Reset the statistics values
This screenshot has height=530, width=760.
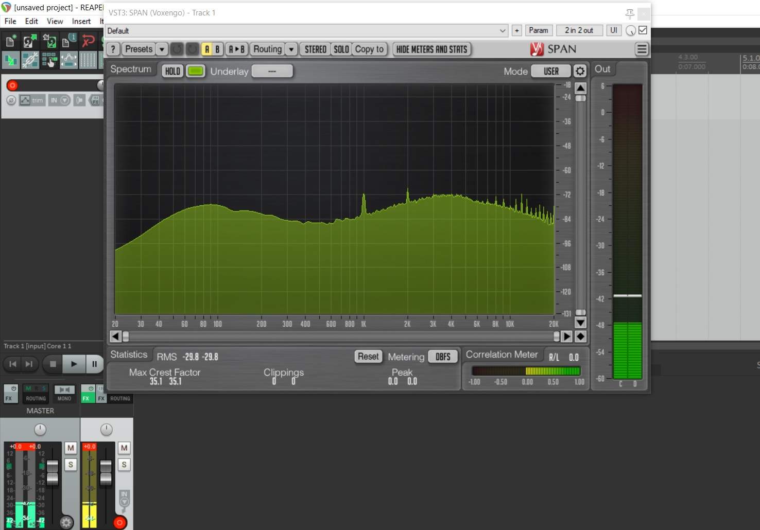click(x=369, y=356)
